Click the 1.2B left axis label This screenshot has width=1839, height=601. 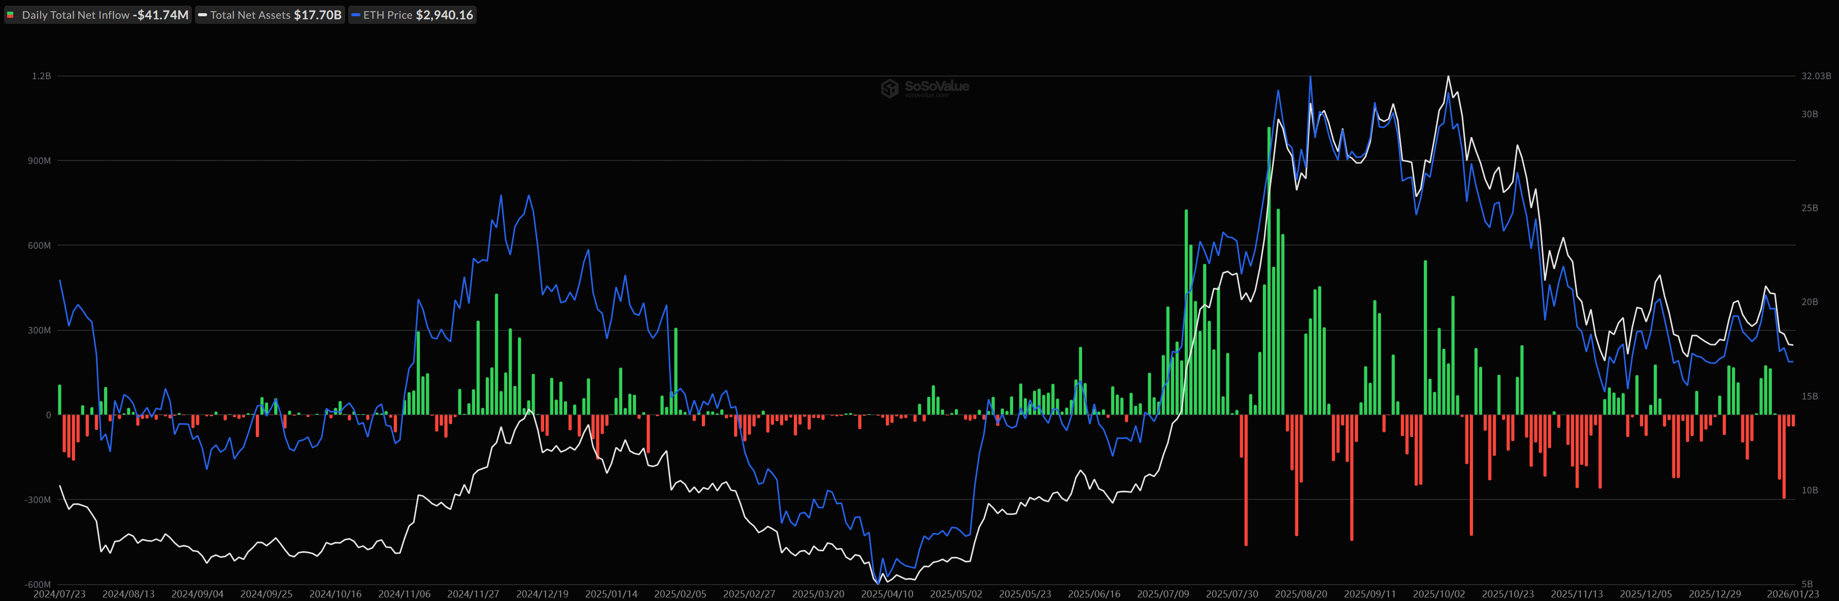tap(42, 76)
